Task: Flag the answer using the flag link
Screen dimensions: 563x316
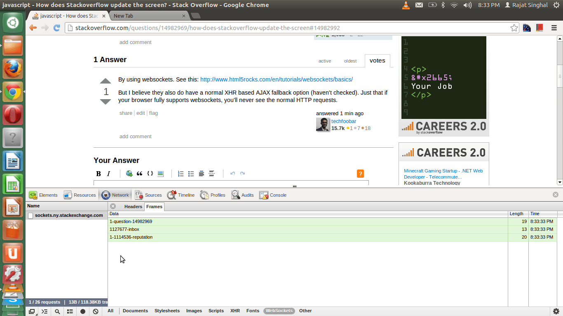Action: click(153, 113)
